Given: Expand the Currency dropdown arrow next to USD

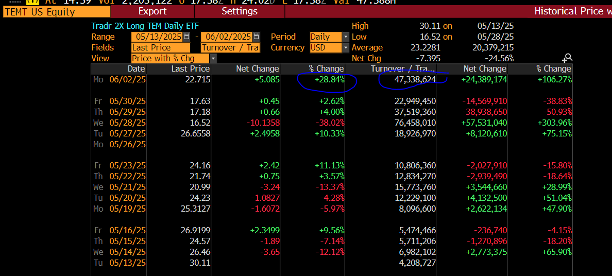Looking at the screenshot, I should [346, 48].
